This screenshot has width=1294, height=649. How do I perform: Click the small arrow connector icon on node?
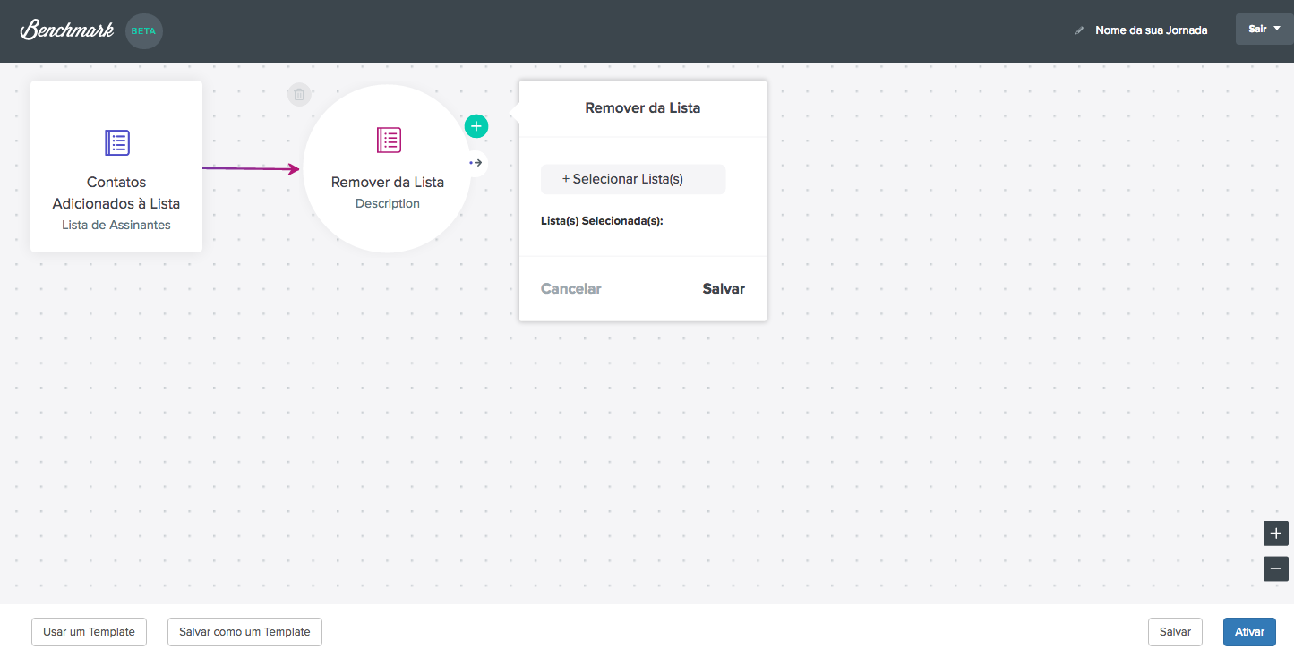pyautogui.click(x=476, y=163)
